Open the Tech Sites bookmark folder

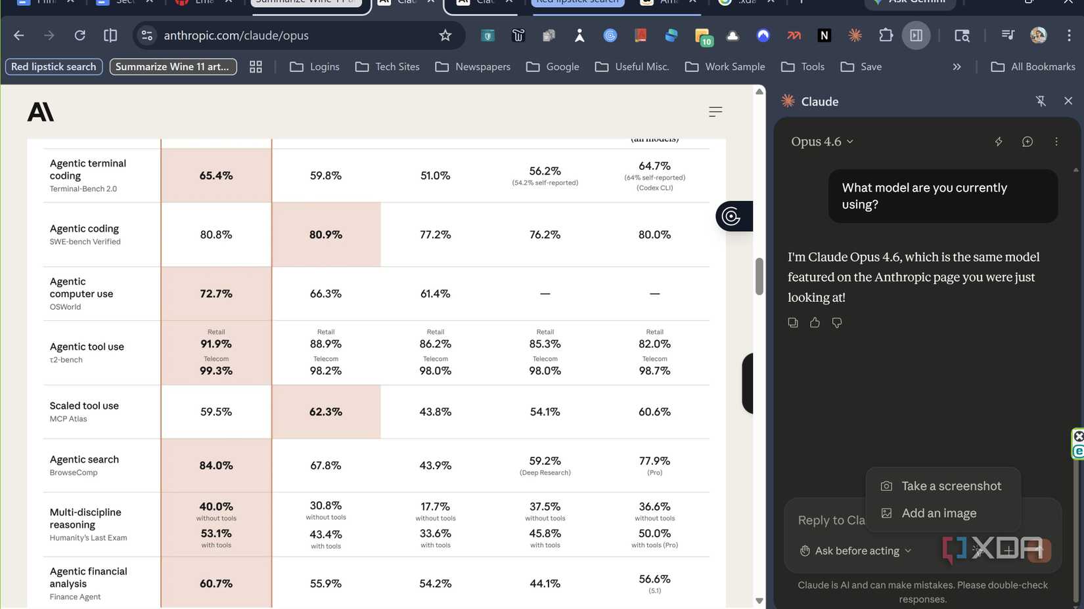[x=387, y=67]
